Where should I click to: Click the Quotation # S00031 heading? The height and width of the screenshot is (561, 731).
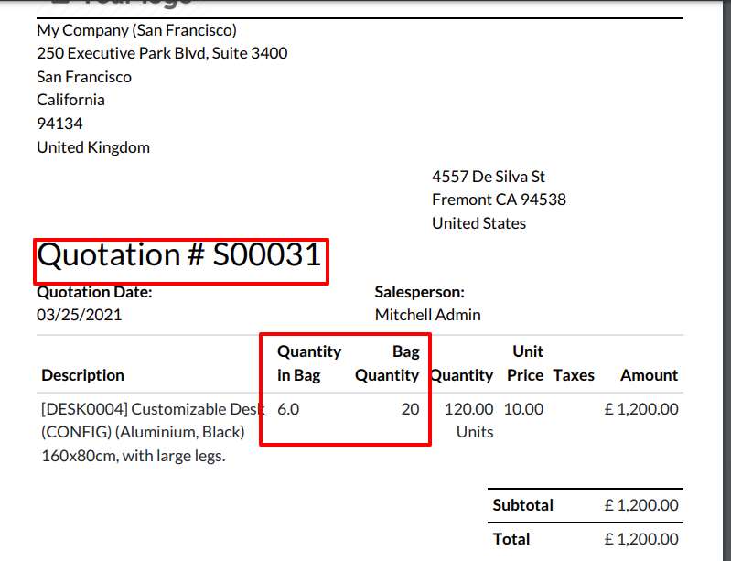179,255
